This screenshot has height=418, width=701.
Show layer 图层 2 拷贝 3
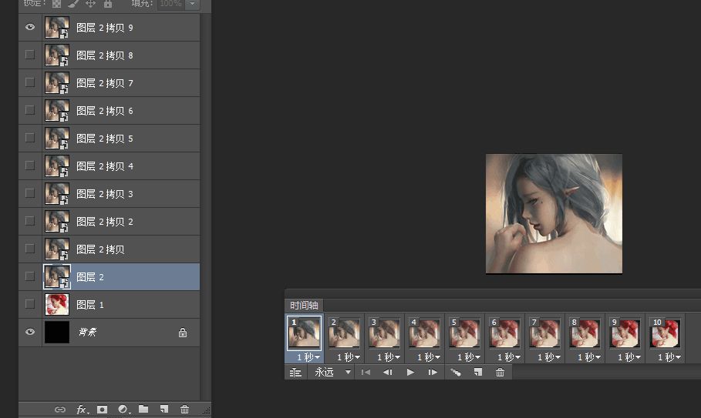pyautogui.click(x=30, y=193)
